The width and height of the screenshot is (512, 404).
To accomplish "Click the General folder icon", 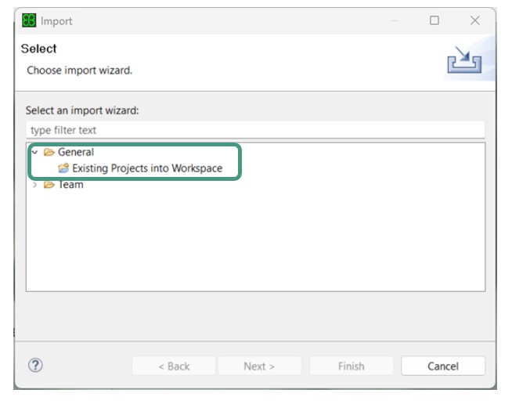I will coord(49,153).
